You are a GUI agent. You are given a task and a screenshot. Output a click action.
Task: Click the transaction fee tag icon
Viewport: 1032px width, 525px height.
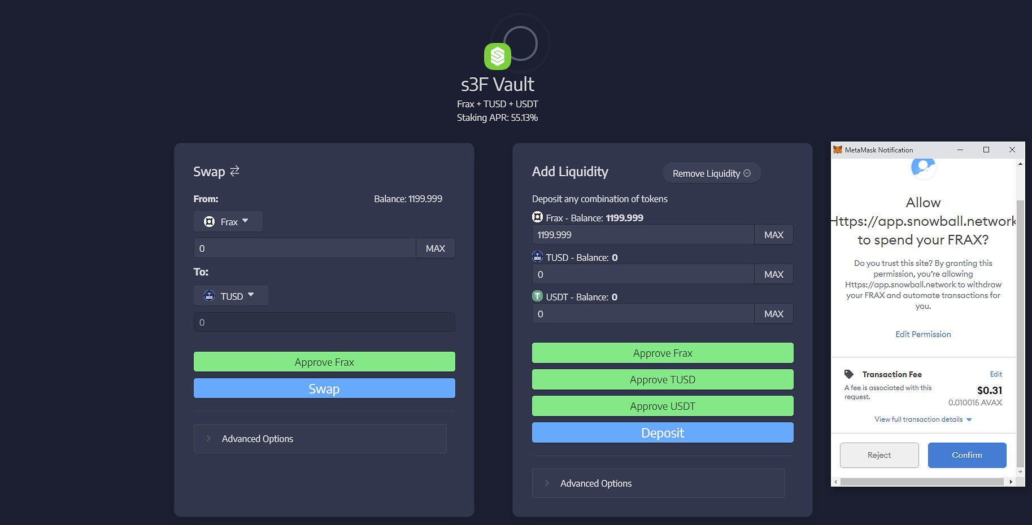(x=848, y=374)
